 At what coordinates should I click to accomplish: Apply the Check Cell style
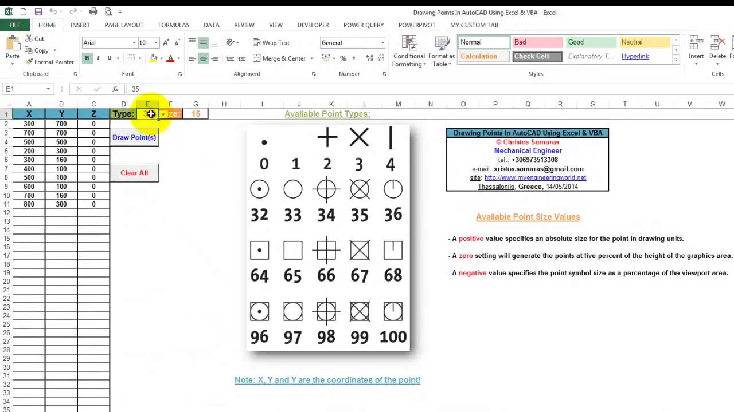pyautogui.click(x=537, y=56)
